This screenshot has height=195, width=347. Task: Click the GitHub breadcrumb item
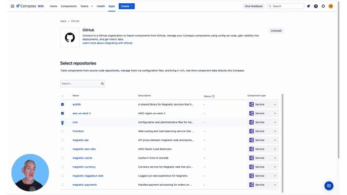(75, 21)
